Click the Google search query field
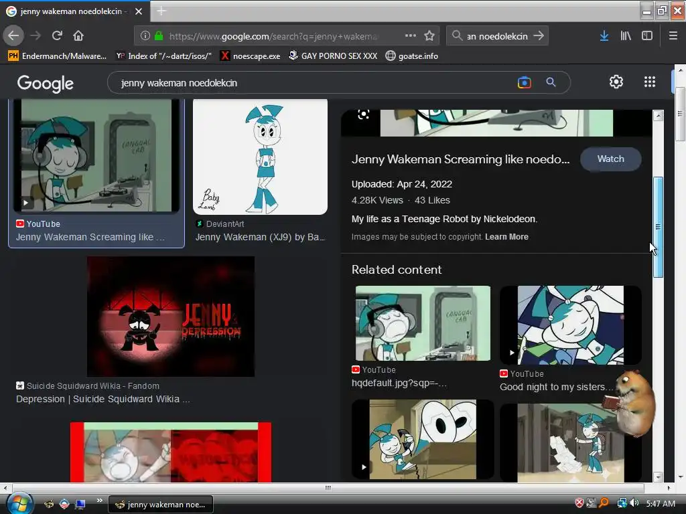This screenshot has height=514, width=686. tap(315, 82)
